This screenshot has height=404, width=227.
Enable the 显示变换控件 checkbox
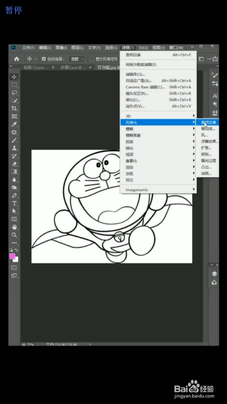click(92, 59)
